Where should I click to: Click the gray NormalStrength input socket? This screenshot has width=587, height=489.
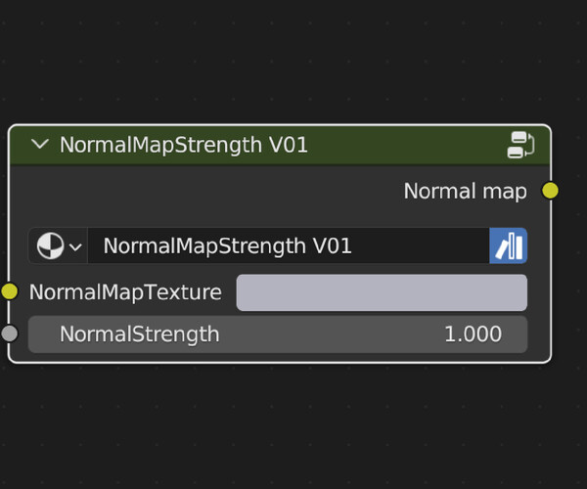pos(9,333)
